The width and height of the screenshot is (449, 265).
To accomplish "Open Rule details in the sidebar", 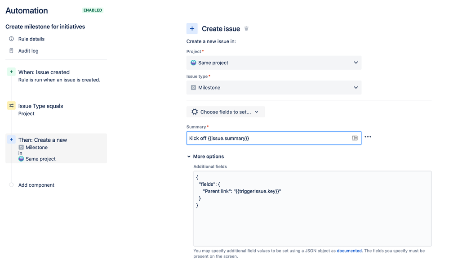I will [31, 39].
